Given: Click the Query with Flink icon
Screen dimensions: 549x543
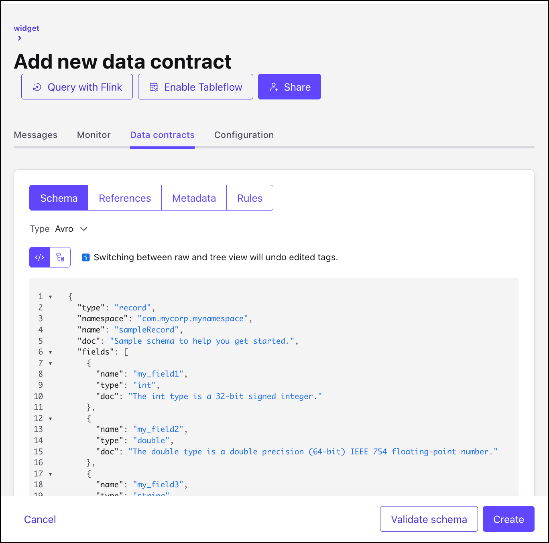Looking at the screenshot, I should 37,87.
